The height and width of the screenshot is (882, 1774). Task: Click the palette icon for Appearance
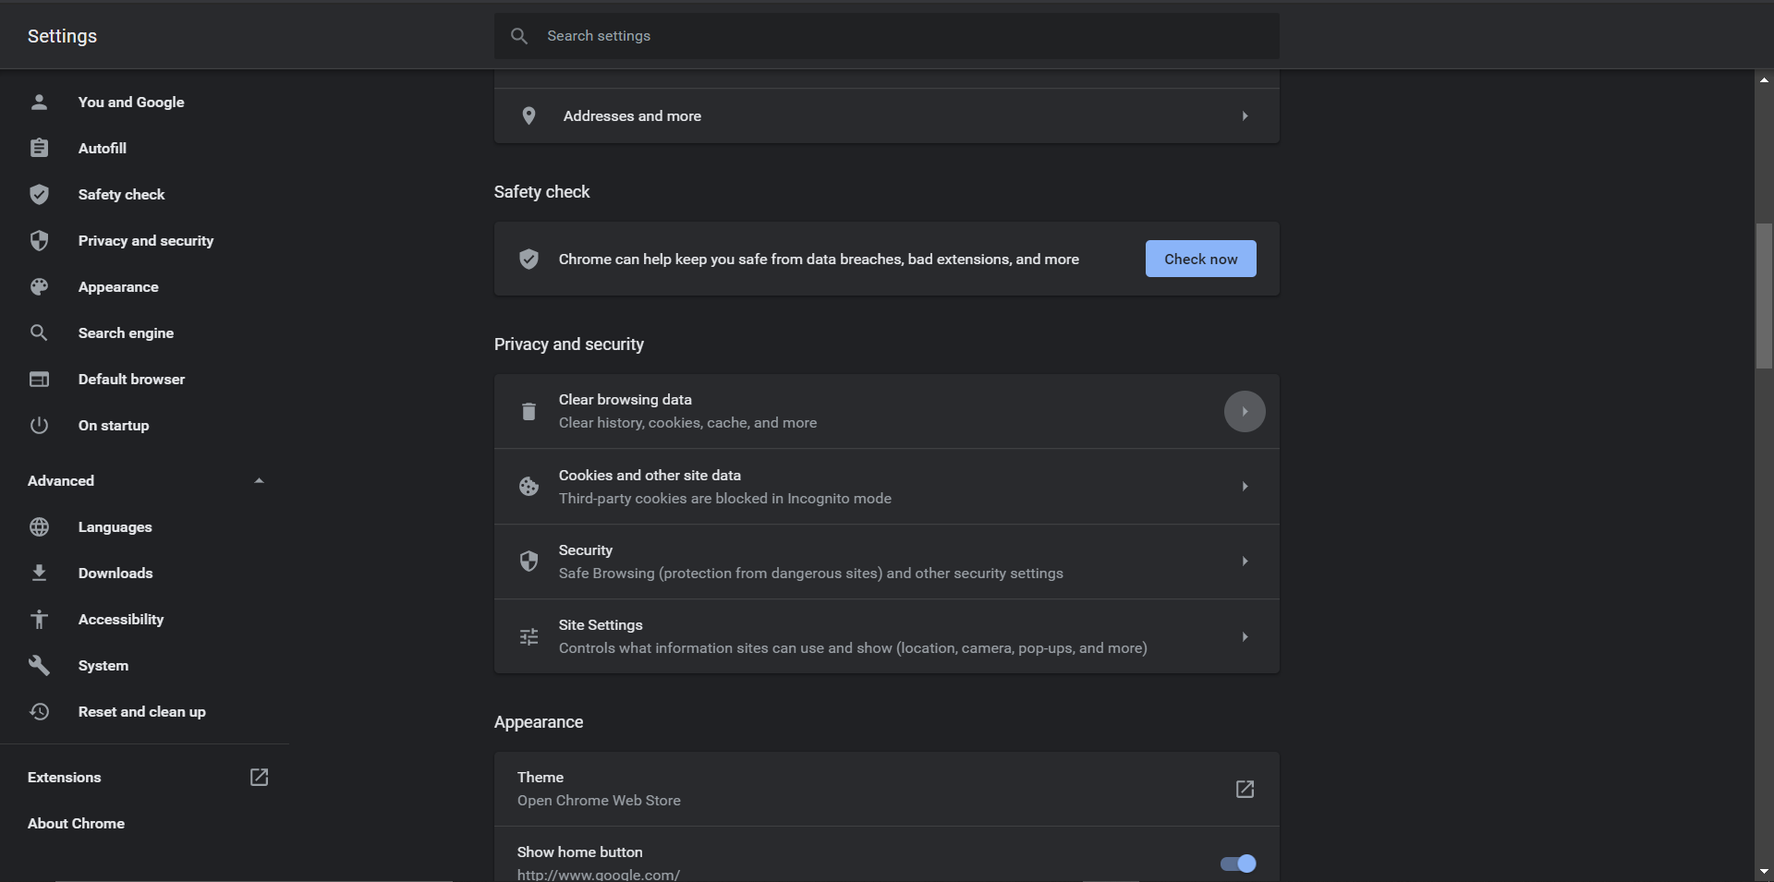[x=39, y=286]
